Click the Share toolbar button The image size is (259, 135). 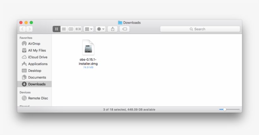tap(113, 29)
